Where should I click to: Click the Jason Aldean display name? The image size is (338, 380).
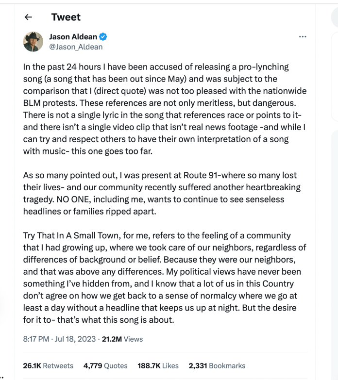click(x=73, y=37)
